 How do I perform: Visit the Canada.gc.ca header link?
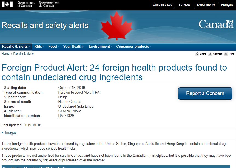(162, 5)
